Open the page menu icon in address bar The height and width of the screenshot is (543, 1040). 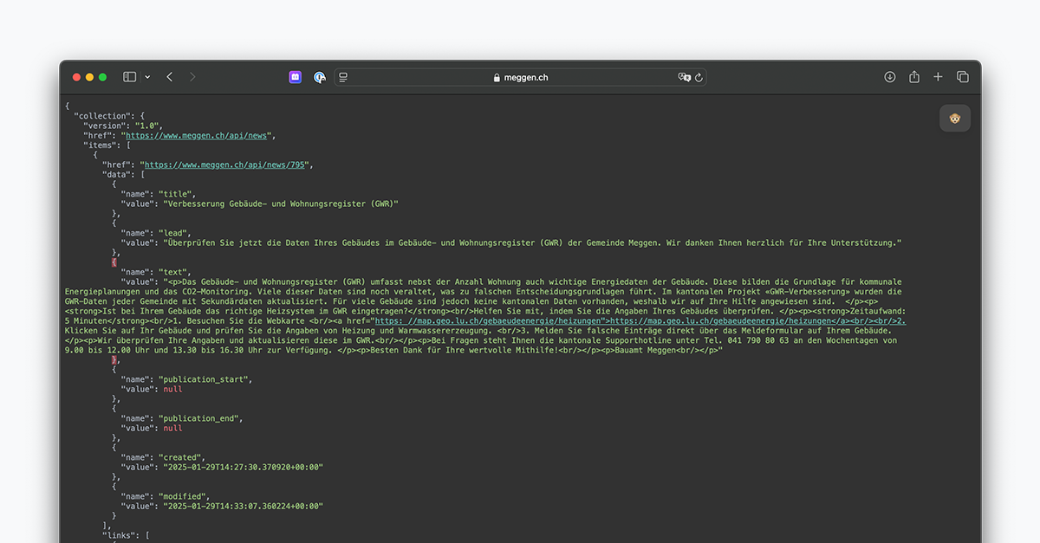click(x=343, y=77)
